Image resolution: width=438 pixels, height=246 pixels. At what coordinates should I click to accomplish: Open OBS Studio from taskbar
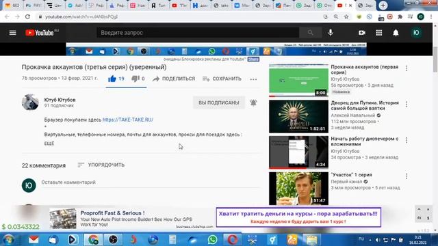(113, 240)
